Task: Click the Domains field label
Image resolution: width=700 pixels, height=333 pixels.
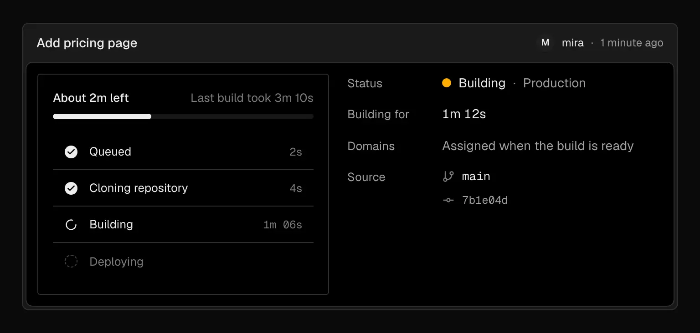Action: click(x=371, y=146)
